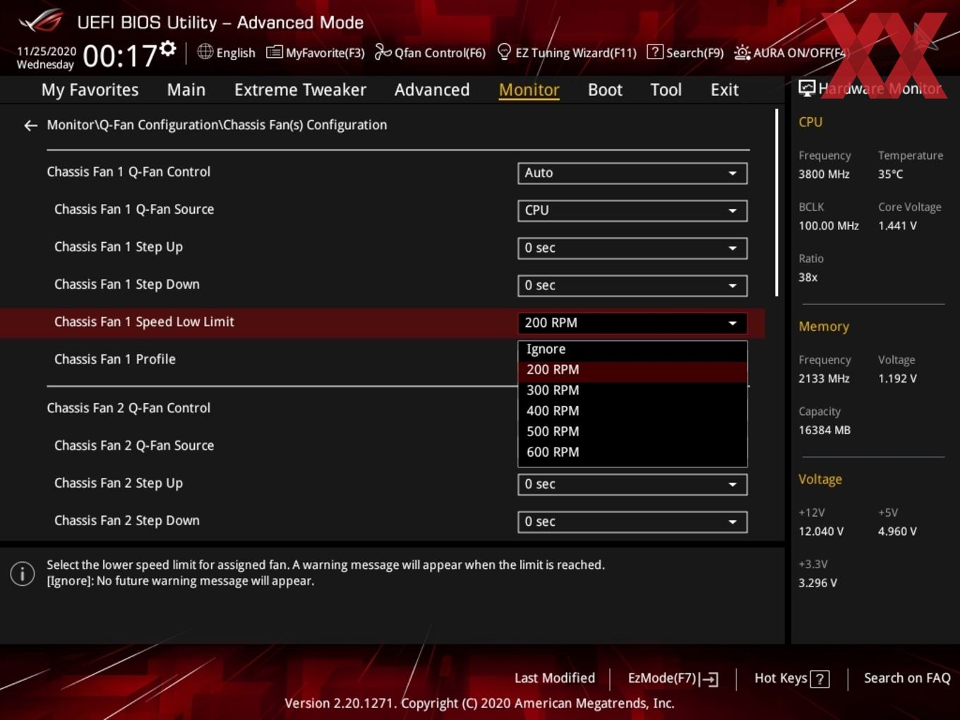Screen dimensions: 960x720
Task: Open Chassis Fan 2 Step Down dropdown
Action: click(x=632, y=522)
